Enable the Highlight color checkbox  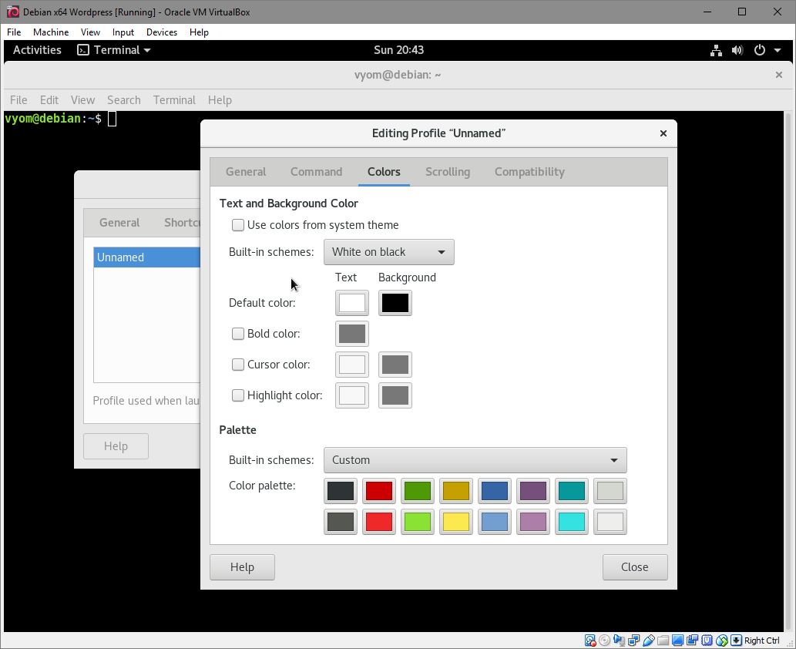[x=237, y=395]
